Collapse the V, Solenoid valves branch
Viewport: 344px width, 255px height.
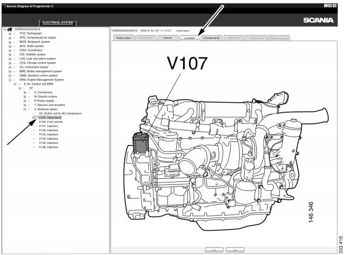coord(25,109)
